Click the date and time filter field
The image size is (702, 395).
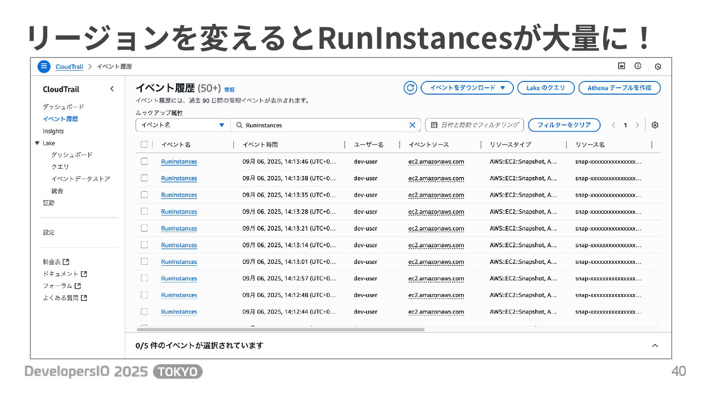(474, 125)
